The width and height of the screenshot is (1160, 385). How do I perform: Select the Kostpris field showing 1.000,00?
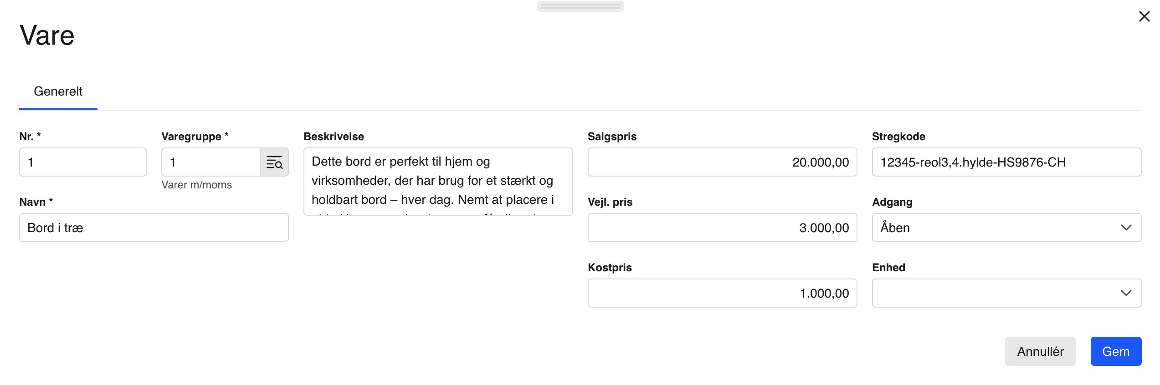(722, 293)
